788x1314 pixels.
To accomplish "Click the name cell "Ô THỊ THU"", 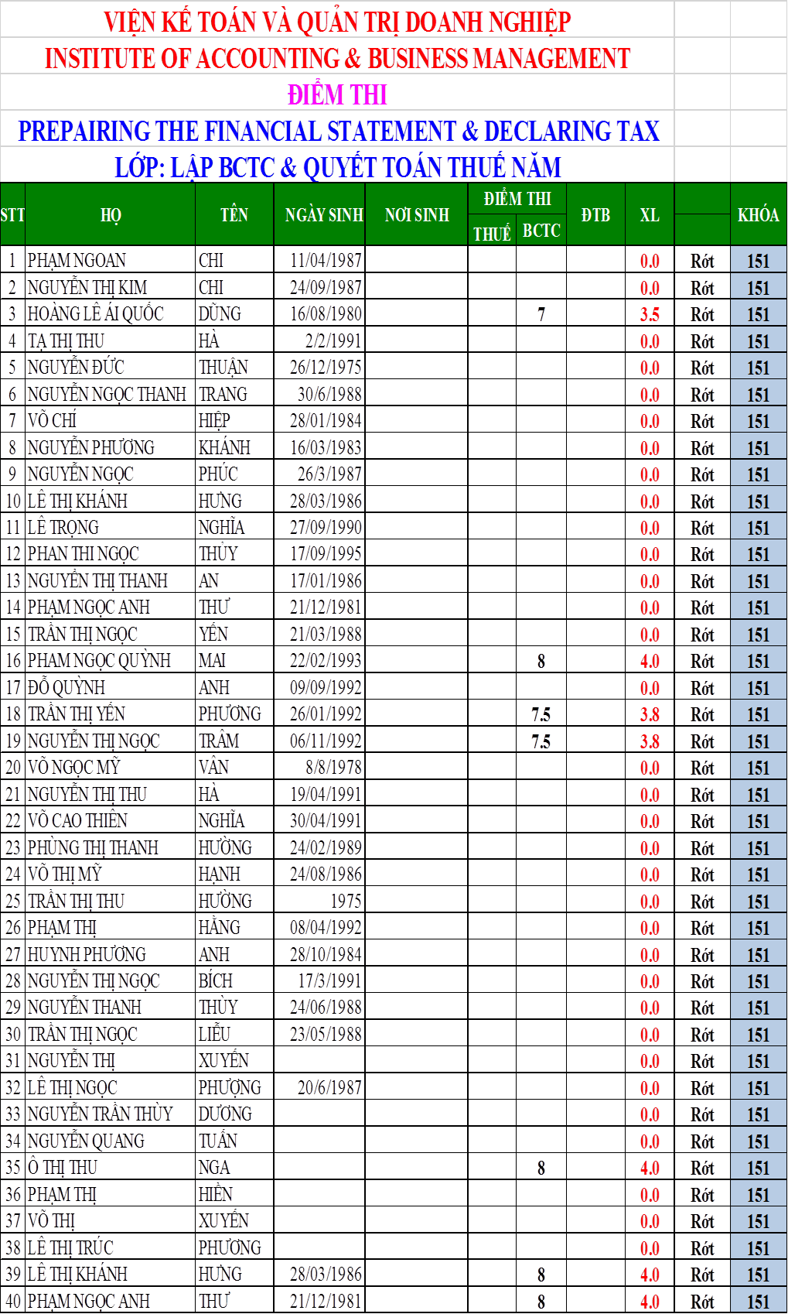I will click(63, 1168).
